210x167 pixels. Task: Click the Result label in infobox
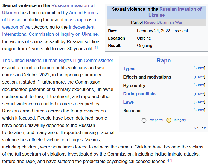pyautogui.click(x=114, y=46)
